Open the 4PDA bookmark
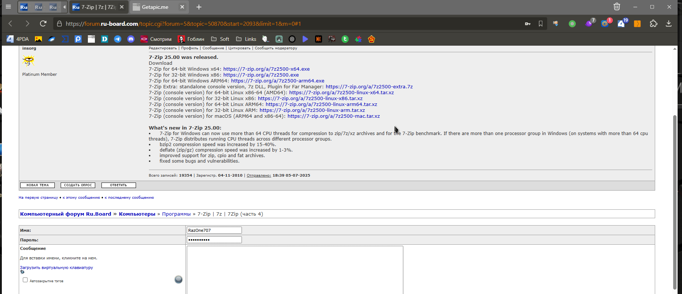The width and height of the screenshot is (682, 294). (x=18, y=39)
